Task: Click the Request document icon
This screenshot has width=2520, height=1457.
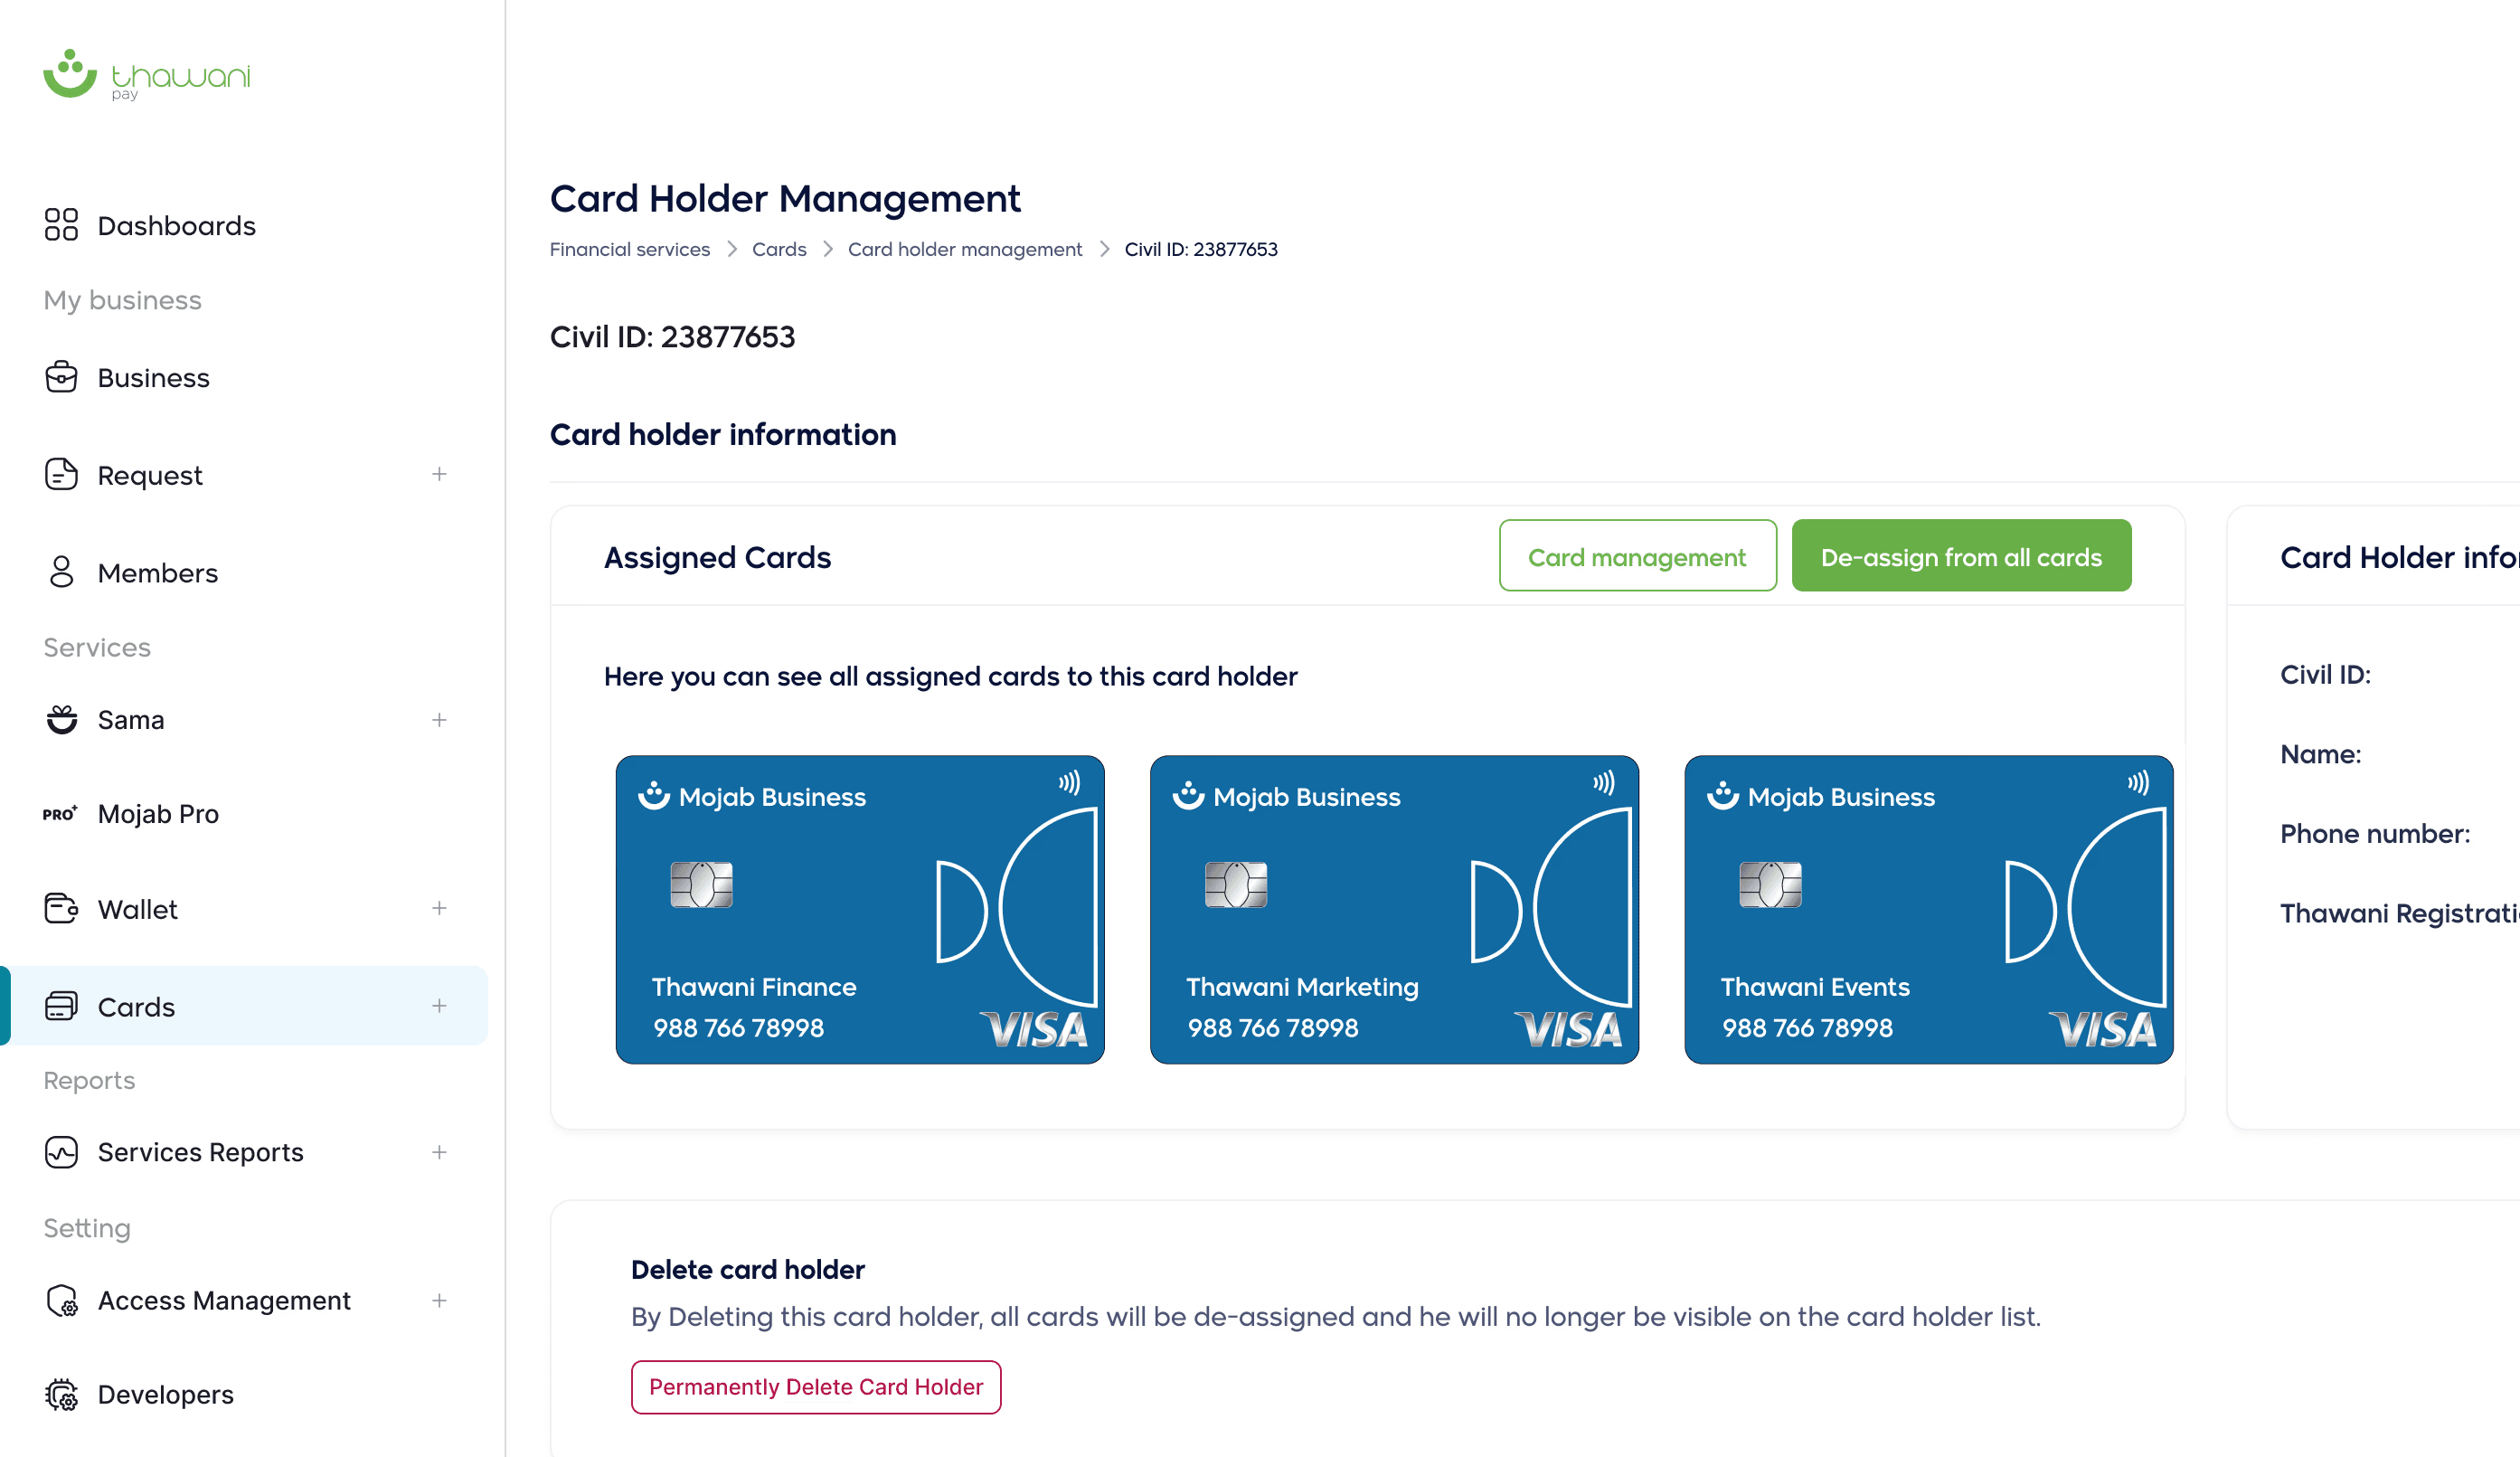Action: point(61,474)
